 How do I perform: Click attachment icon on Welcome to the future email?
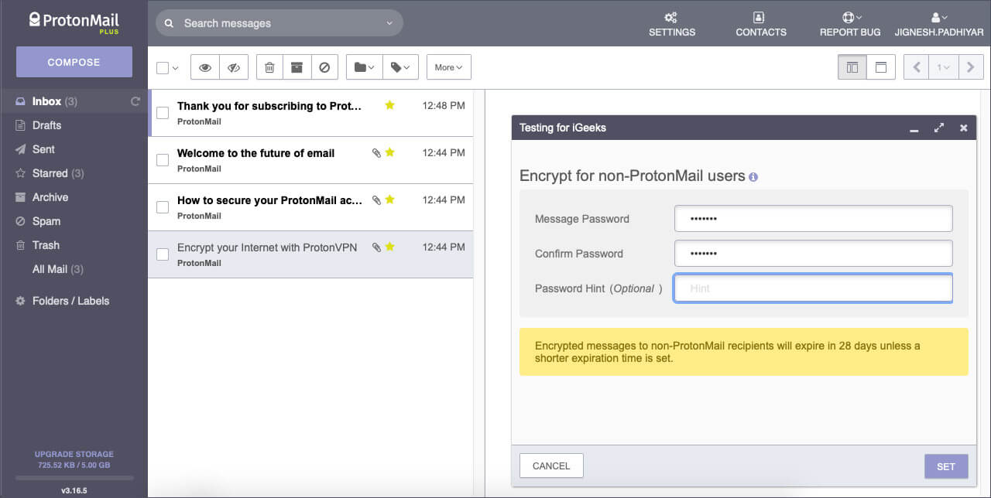(x=376, y=153)
